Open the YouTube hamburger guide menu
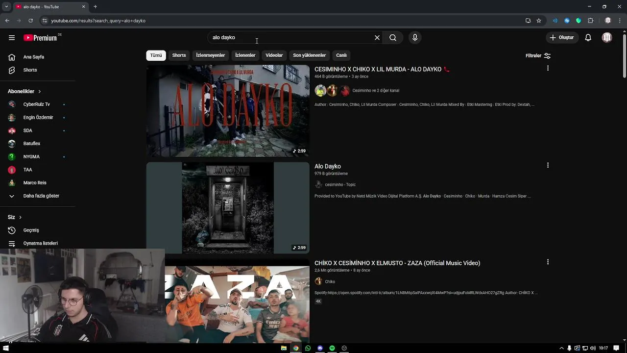Screen dimensions: 627x353 pyautogui.click(x=12, y=38)
